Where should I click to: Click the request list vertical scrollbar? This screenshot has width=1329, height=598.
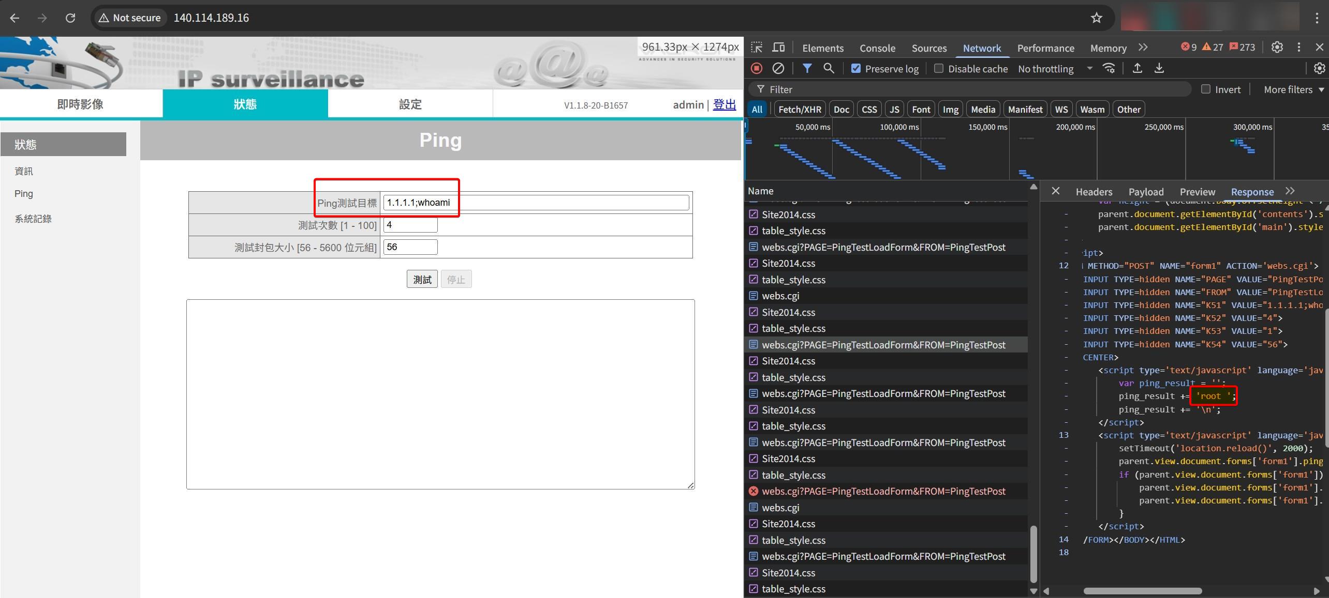tap(1033, 554)
